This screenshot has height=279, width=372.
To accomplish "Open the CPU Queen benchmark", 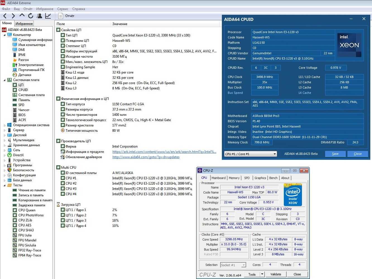I will 27,210.
